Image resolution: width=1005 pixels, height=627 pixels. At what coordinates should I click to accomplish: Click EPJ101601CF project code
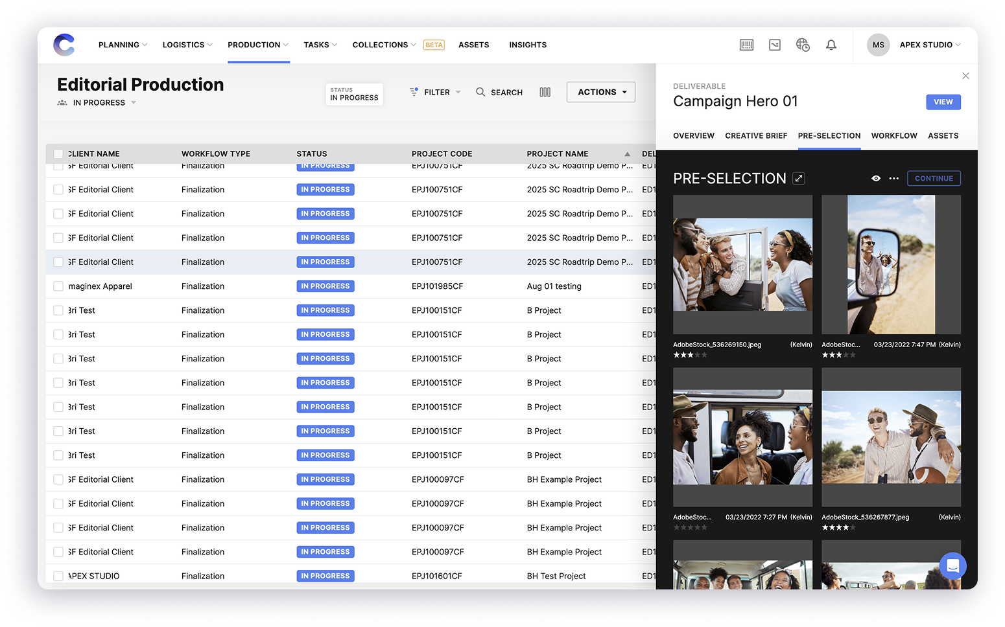[436, 576]
